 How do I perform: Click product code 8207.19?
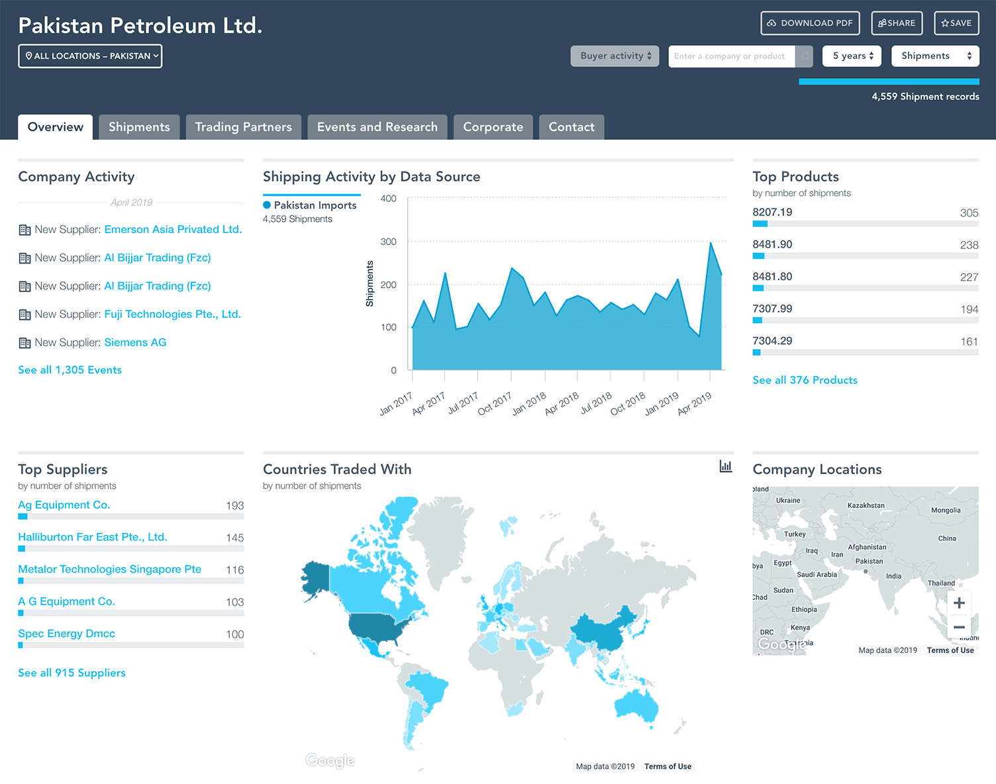pos(772,213)
